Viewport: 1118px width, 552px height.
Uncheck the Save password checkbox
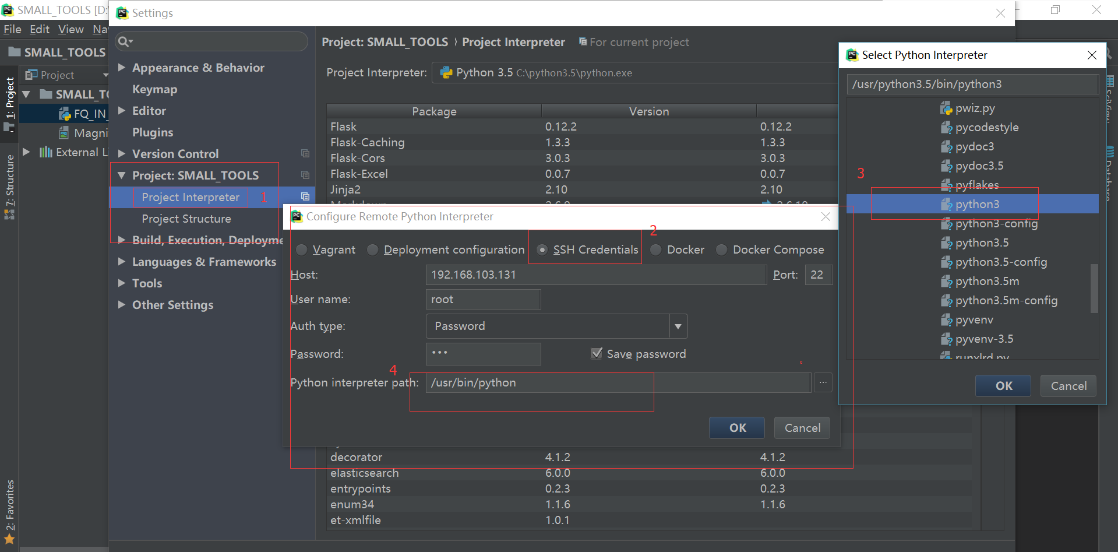(597, 354)
